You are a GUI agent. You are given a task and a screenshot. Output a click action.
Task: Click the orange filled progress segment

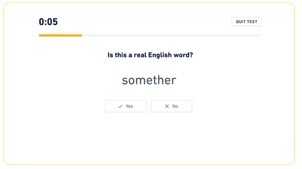pos(60,35)
